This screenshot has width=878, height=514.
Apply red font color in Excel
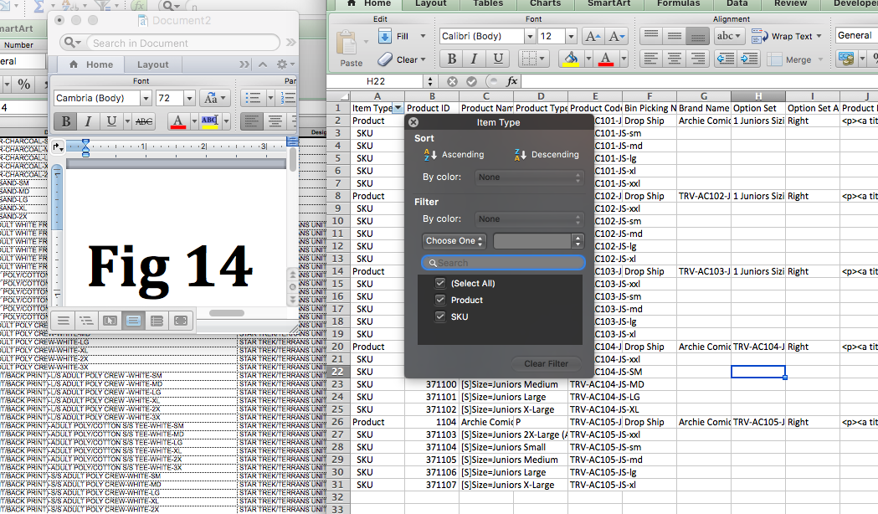[x=605, y=59]
